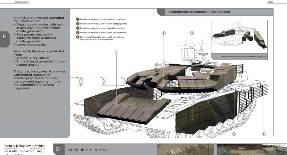
Task: Click the brand logo in the header
Action: 270,2
